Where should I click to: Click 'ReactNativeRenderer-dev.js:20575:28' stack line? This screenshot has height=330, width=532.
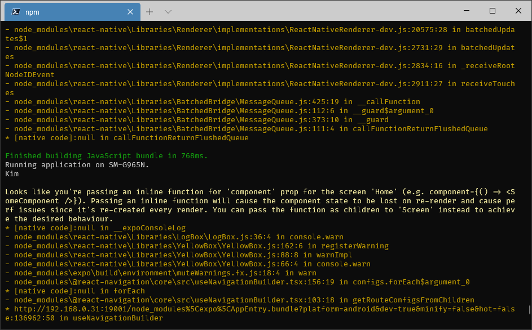pyautogui.click(x=260, y=34)
